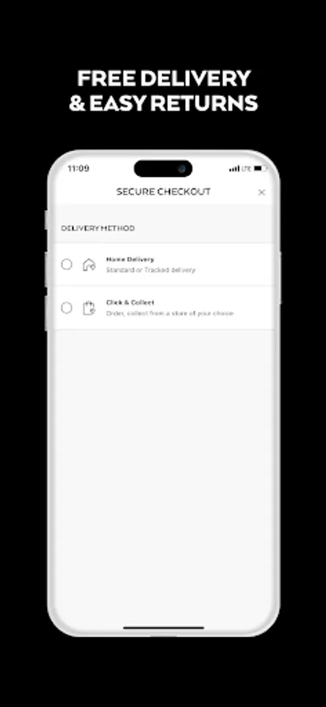Tap the shopping bag icon for Click & Collect

(x=89, y=308)
